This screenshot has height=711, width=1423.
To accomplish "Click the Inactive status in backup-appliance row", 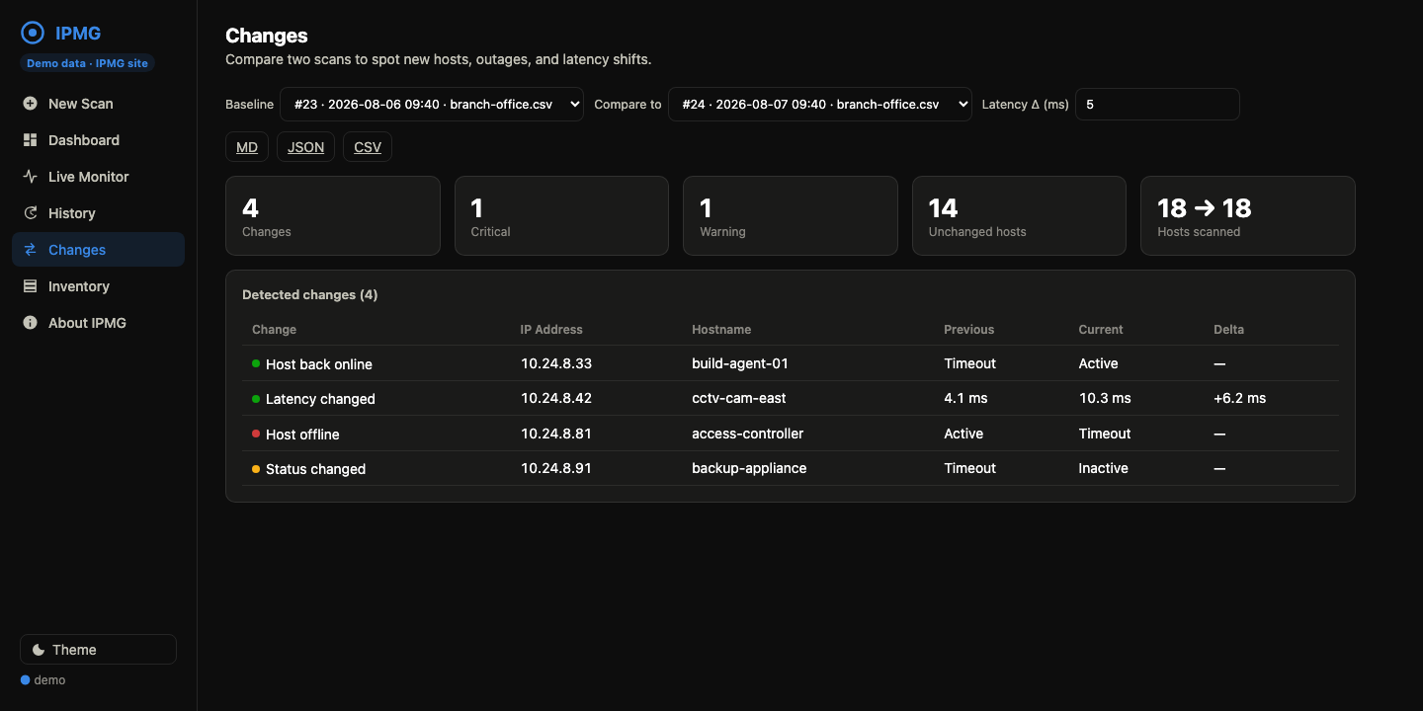I will pos(1104,468).
